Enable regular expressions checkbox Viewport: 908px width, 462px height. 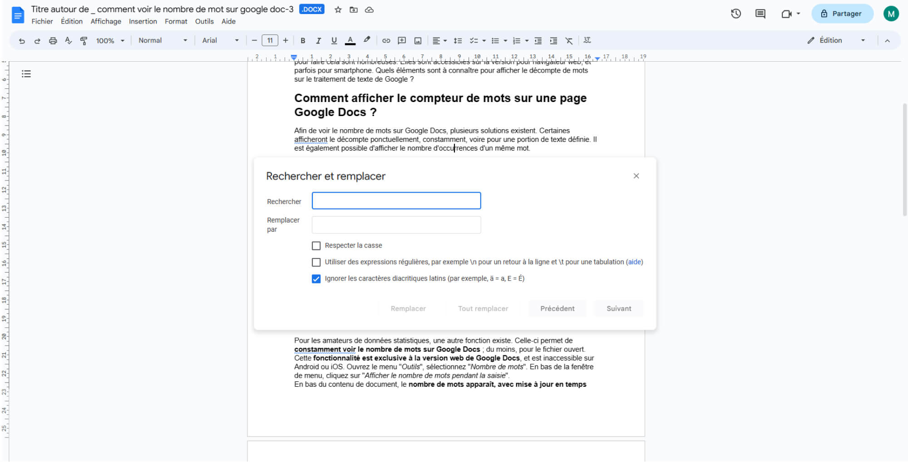coord(316,262)
